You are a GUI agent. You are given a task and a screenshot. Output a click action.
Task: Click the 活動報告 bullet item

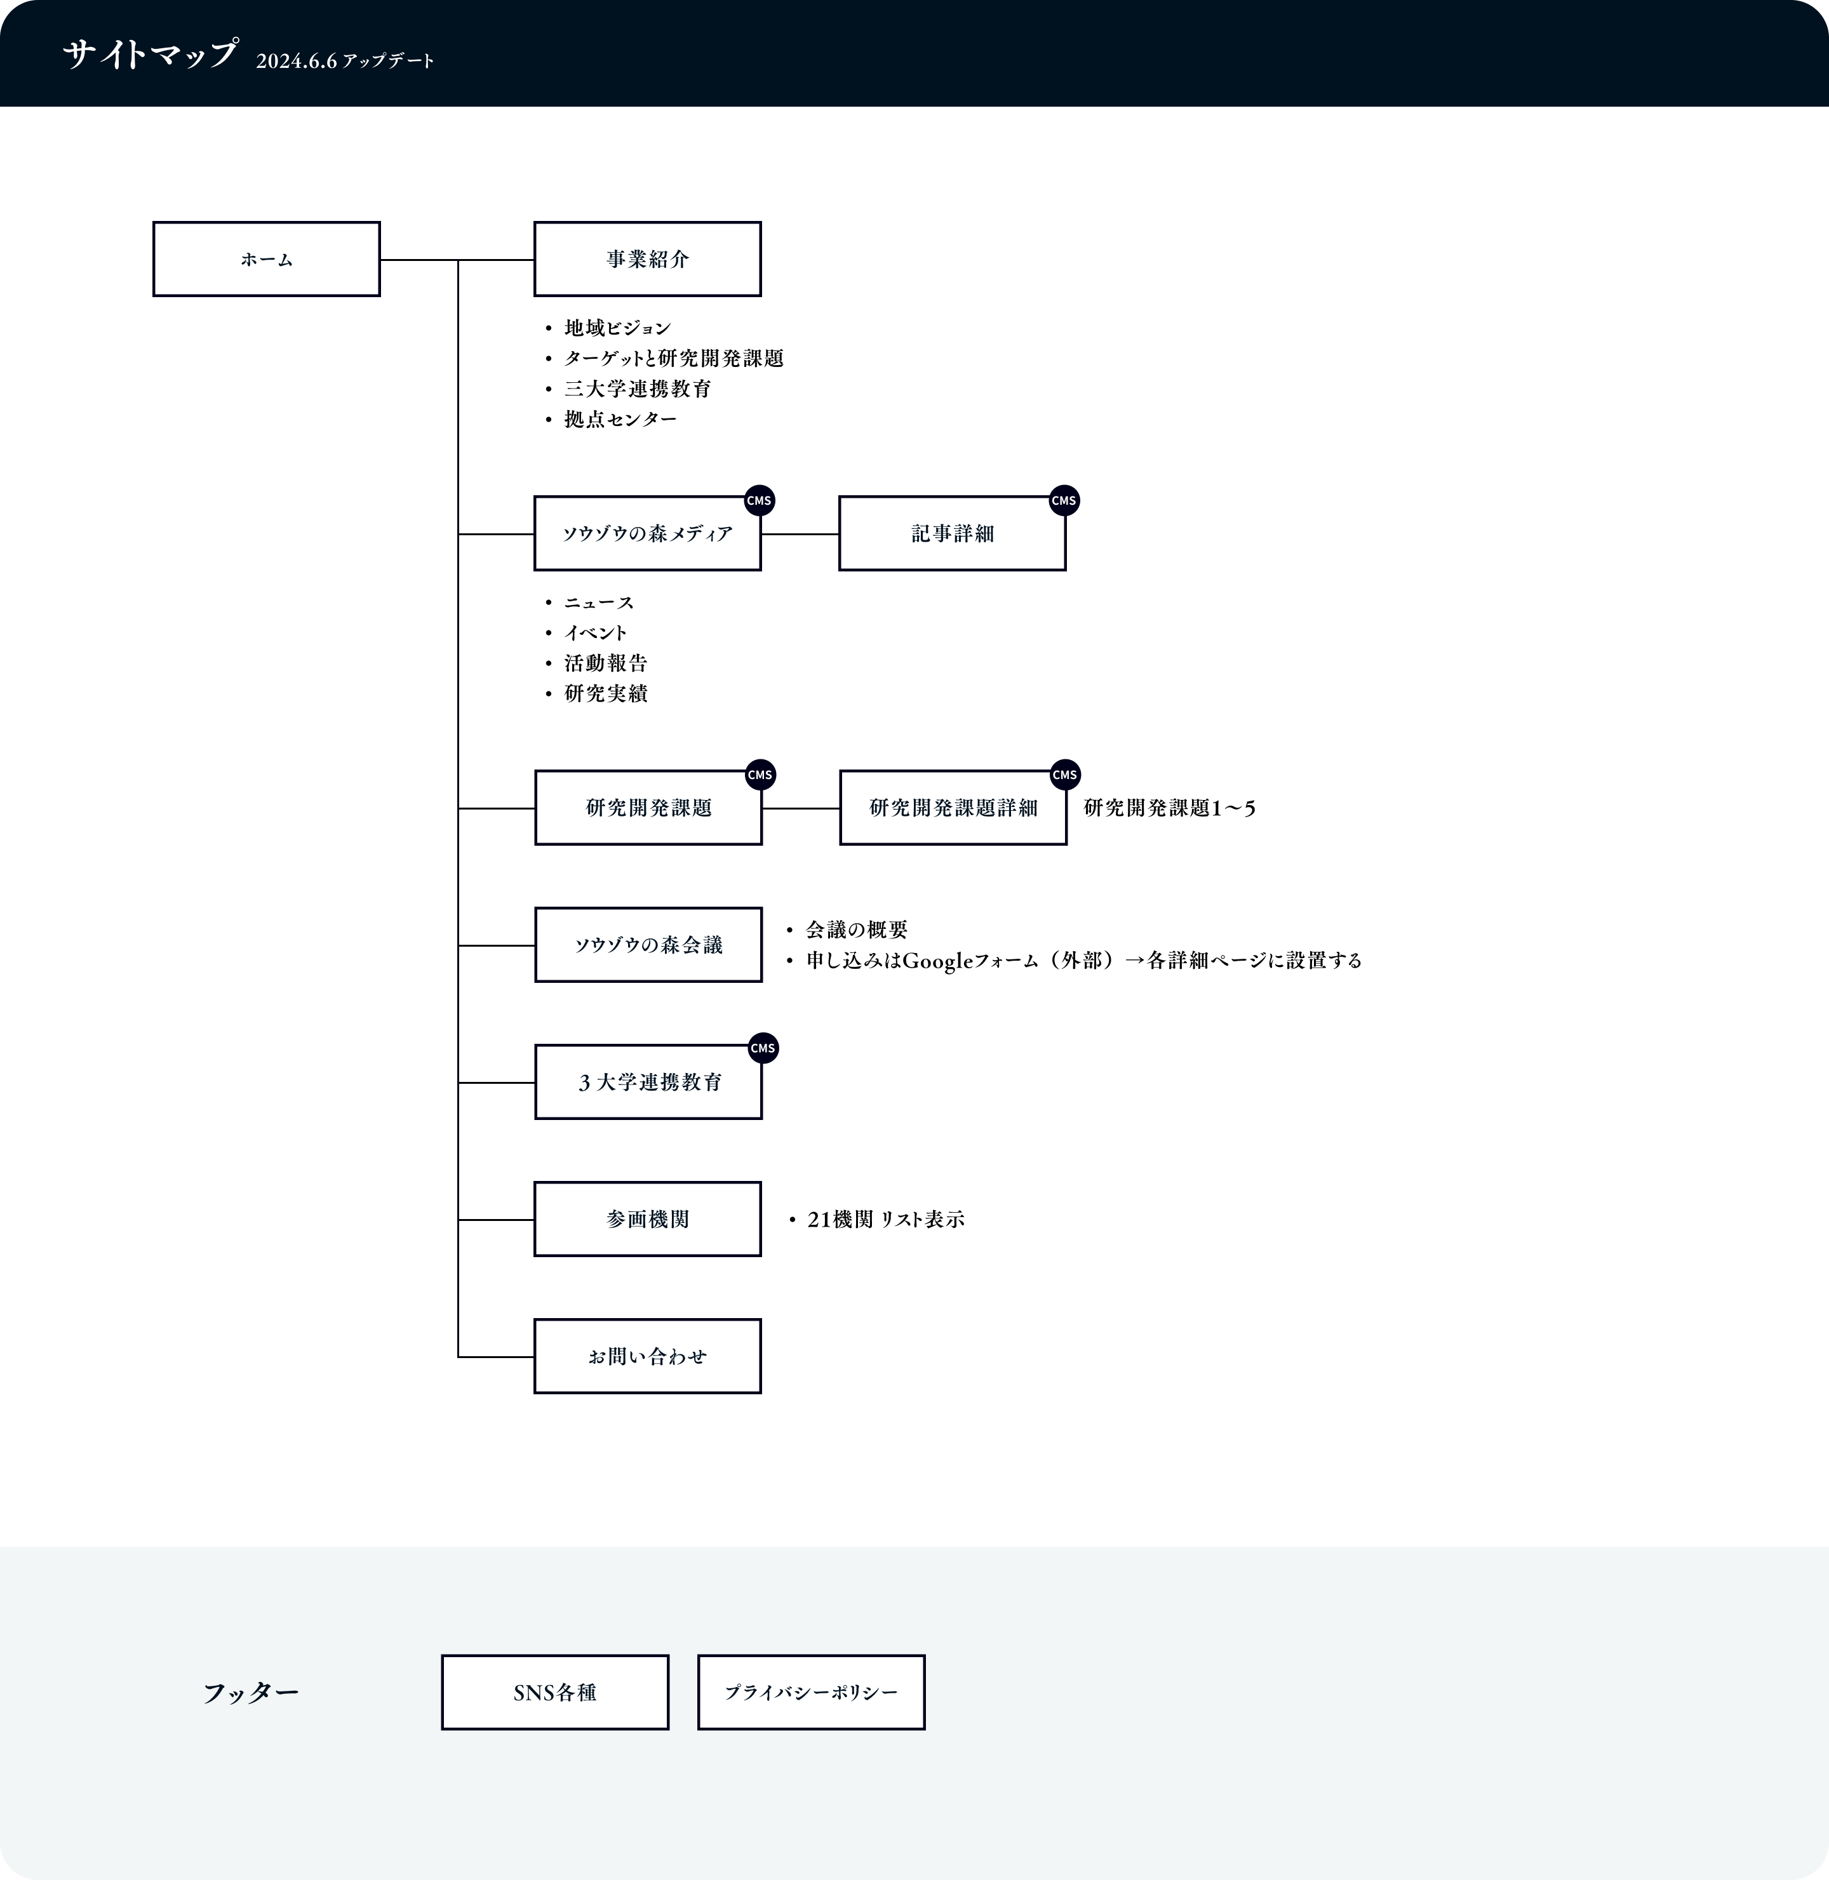pyautogui.click(x=606, y=663)
